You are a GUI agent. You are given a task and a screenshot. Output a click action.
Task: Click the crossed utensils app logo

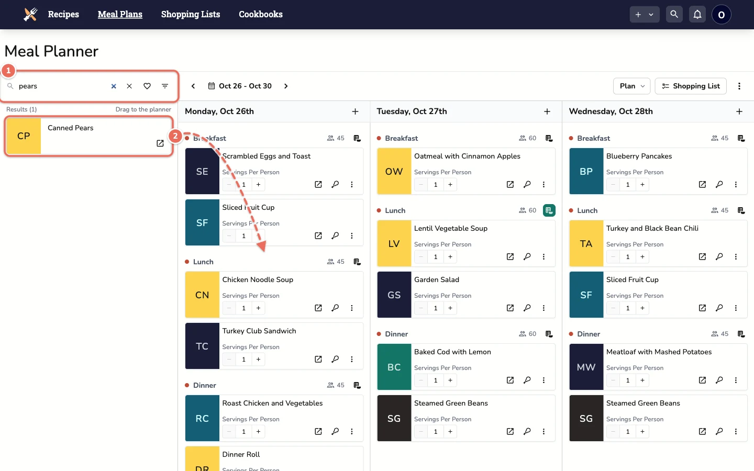point(30,15)
